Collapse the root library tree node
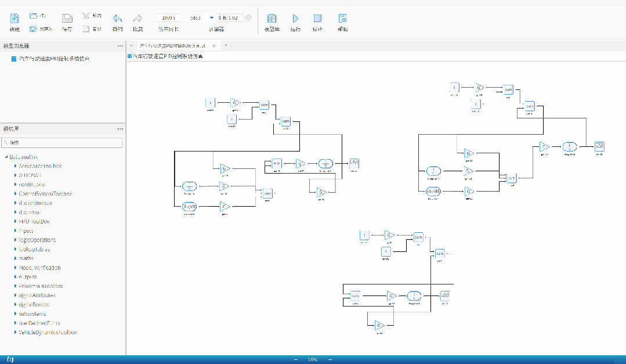626x364 pixels. pos(6,157)
